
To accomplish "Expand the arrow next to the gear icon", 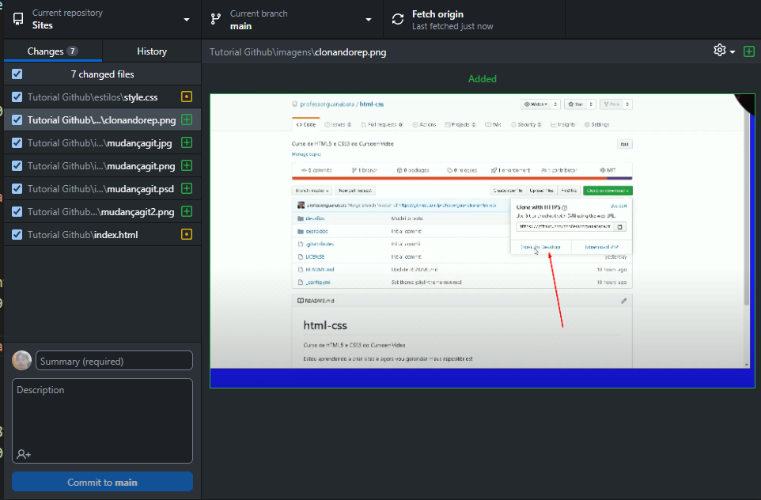I will tap(733, 52).
